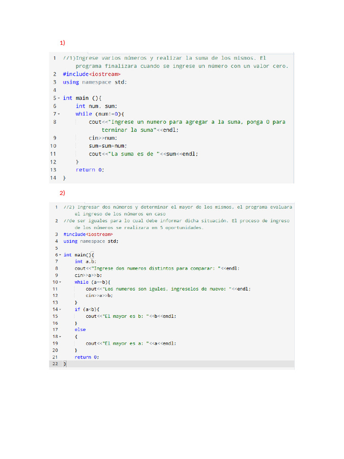Click '#include<iostream>' on line 2
Image resolution: width=344 pixels, height=459 pixels.
[91, 74]
